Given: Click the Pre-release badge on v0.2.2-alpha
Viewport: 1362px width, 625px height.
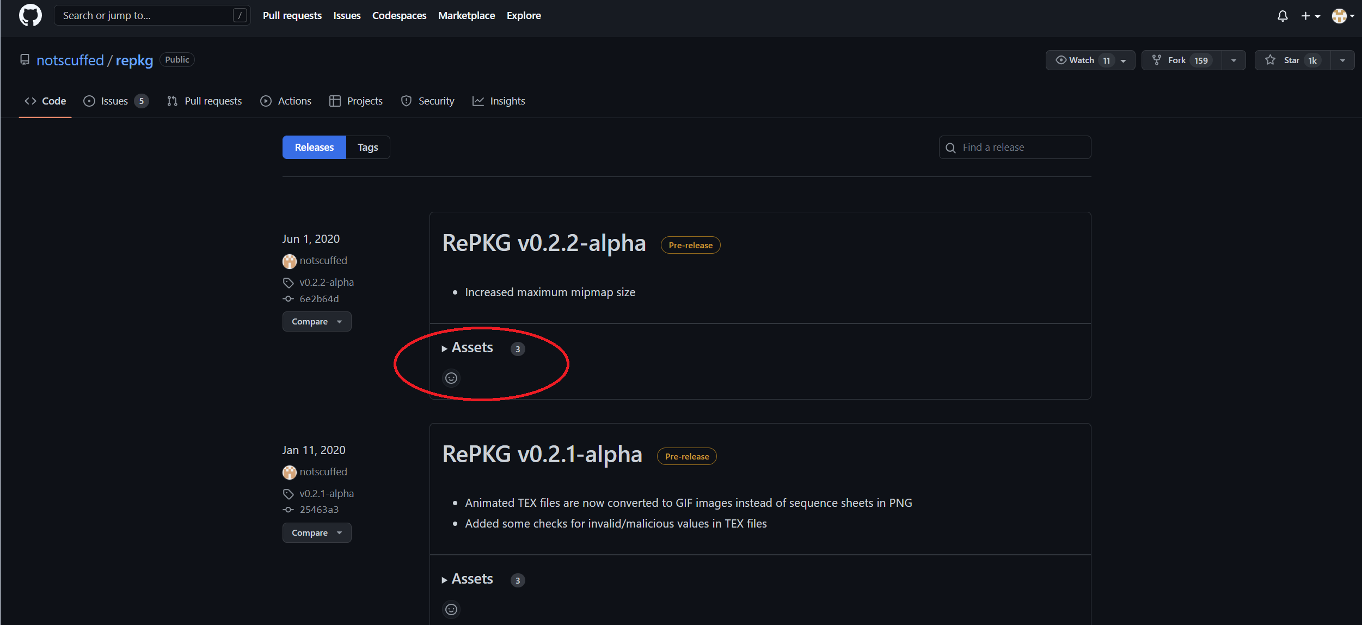Looking at the screenshot, I should [x=690, y=245].
